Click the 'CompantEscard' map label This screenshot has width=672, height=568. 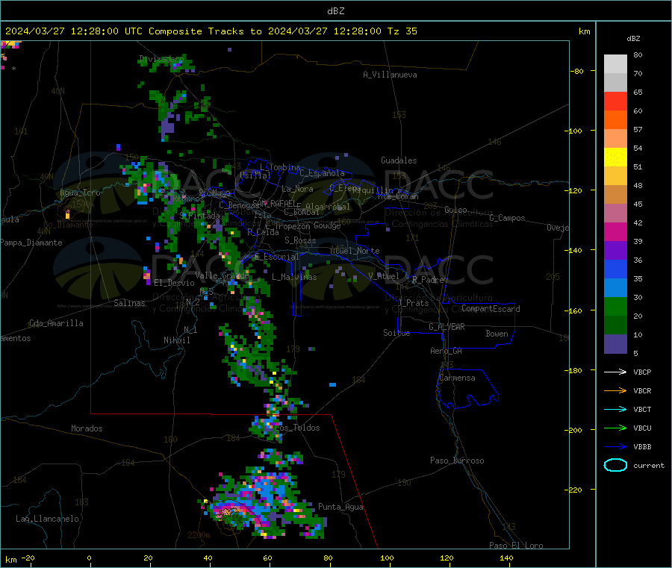(x=491, y=308)
